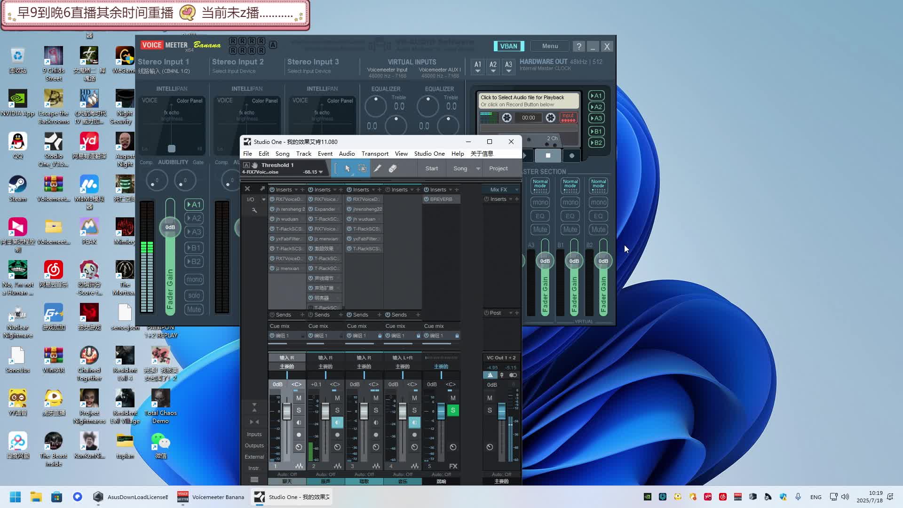Open the Threshold parameter value dropdown
This screenshot has width=903, height=508.
point(321,172)
